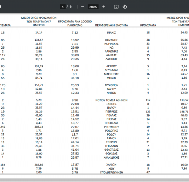The image size is (189, 182).
Task: Click the horizontal scrollbar at bottom
Action: coord(94,180)
